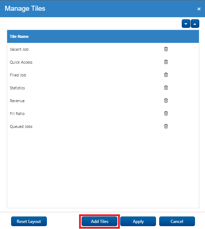The image size is (205, 229).
Task: Select the Quick Access row
Action: click(x=103, y=62)
